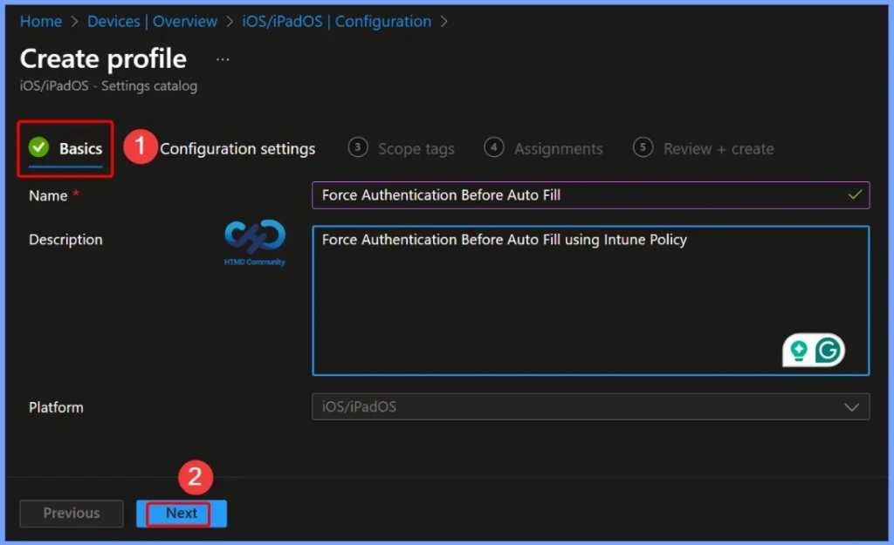Click step 3 Scope tags circle icon
The image size is (894, 545).
358,148
